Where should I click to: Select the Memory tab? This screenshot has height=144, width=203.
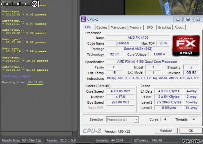tap(135, 28)
